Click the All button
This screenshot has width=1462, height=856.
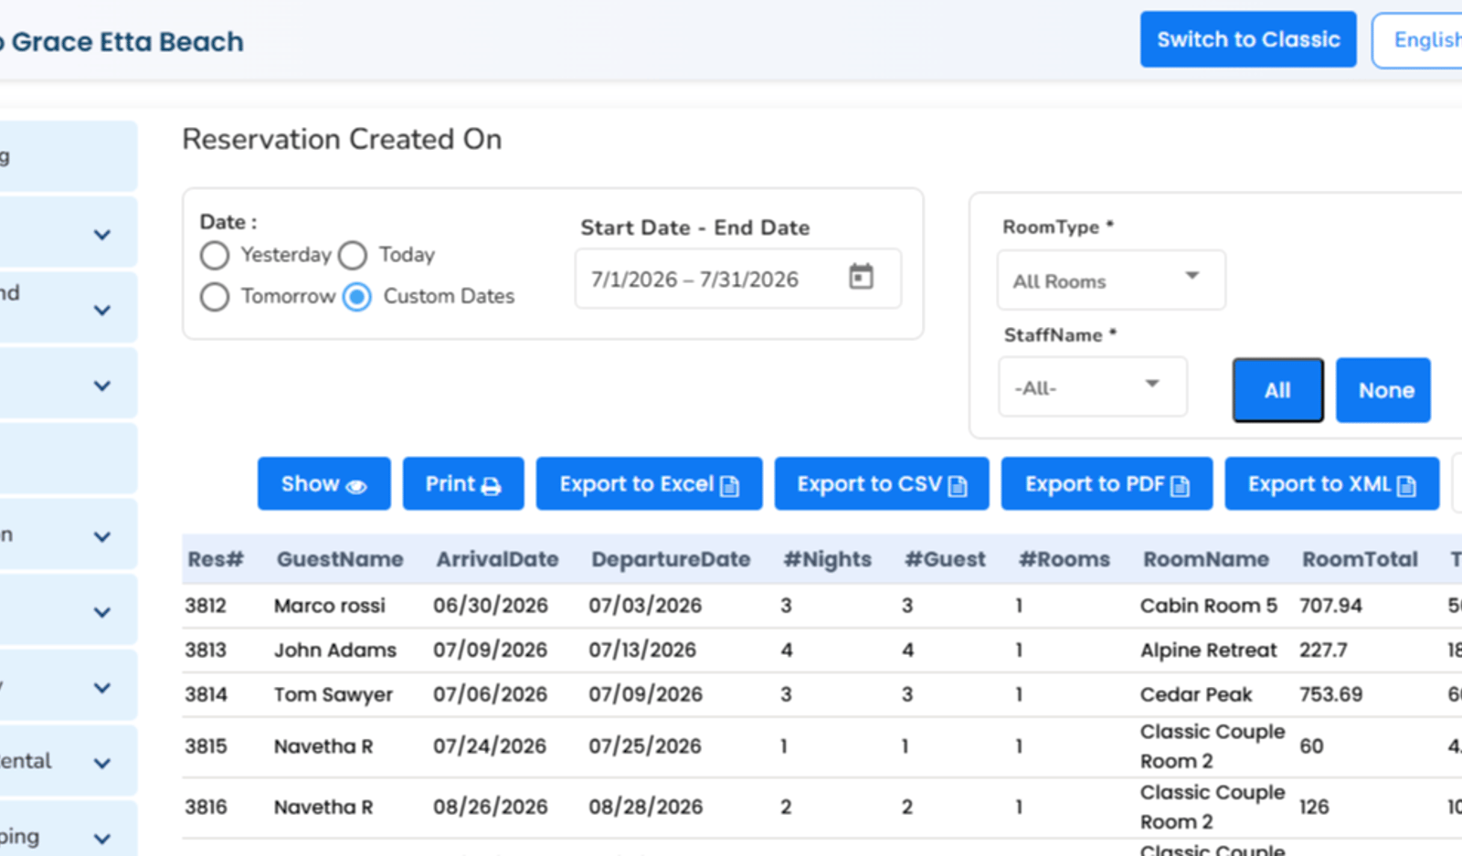pyautogui.click(x=1277, y=390)
